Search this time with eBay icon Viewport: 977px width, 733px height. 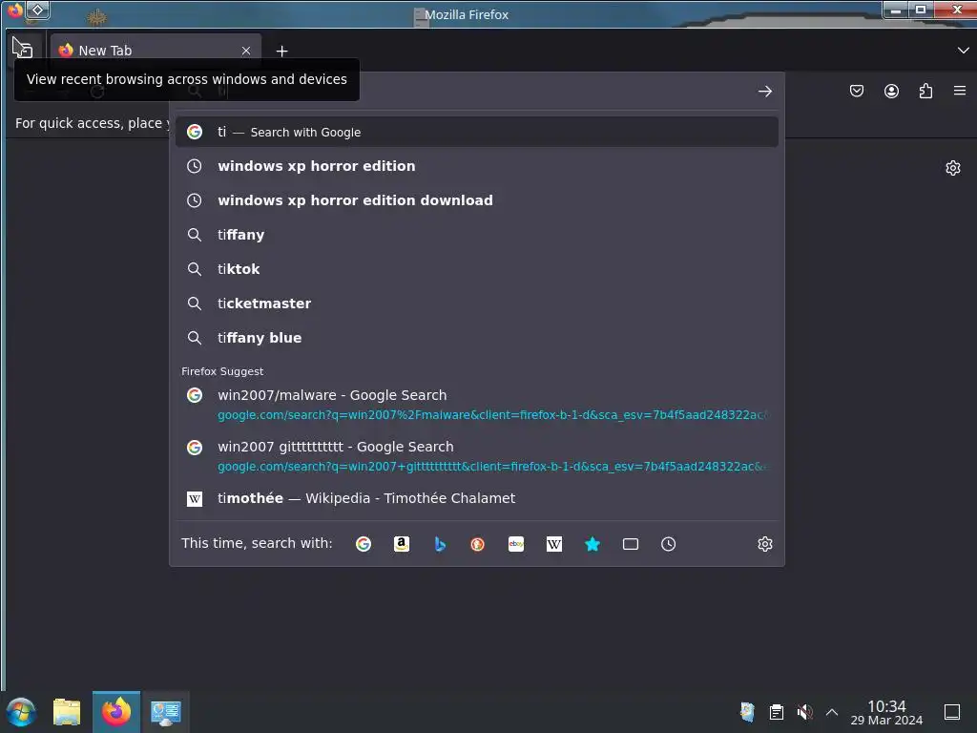(516, 544)
